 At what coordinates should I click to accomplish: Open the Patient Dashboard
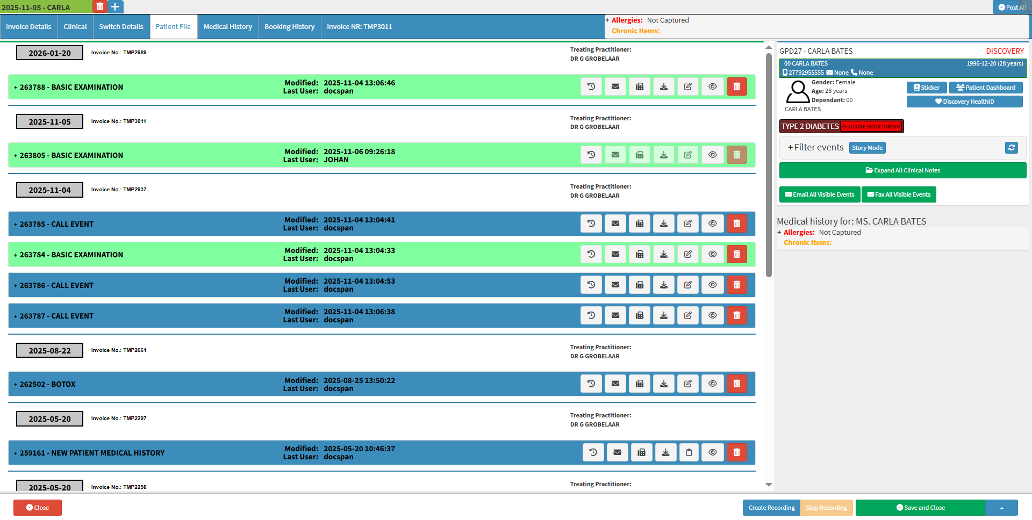pos(985,88)
